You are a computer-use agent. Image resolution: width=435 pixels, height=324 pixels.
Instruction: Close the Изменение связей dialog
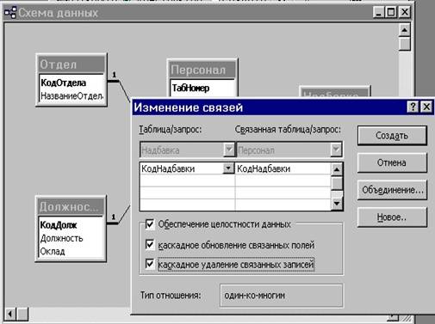426,107
